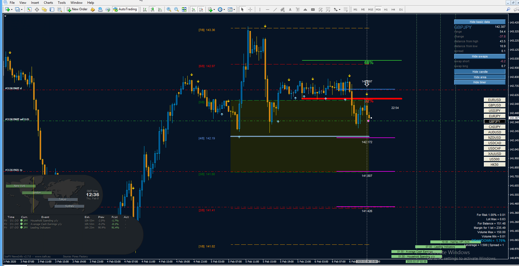Select the Equidistant Channel tool
Screen dimensions: 519x266
282,9
